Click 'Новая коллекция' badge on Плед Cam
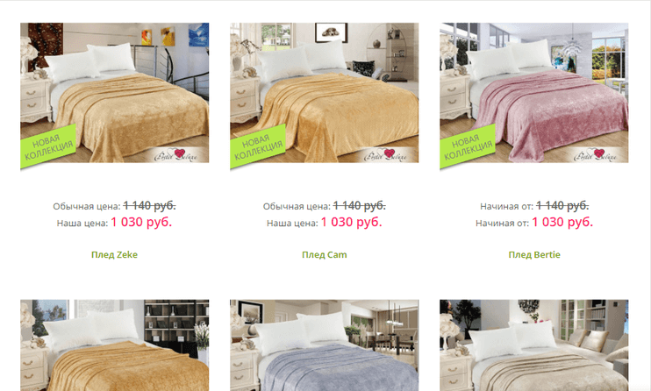651x391 pixels. [258, 146]
